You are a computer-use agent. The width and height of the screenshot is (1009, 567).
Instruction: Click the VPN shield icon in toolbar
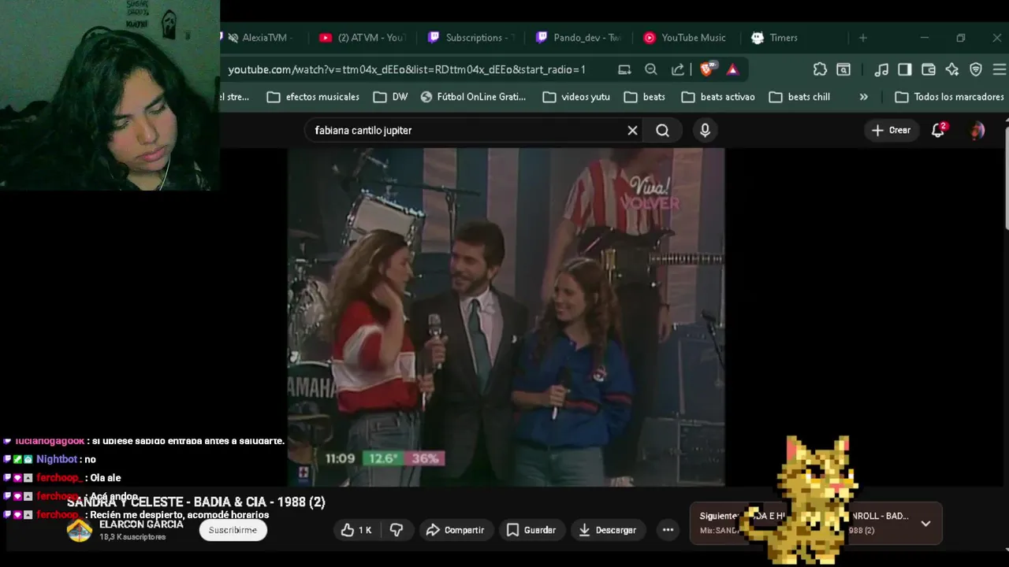click(976, 69)
